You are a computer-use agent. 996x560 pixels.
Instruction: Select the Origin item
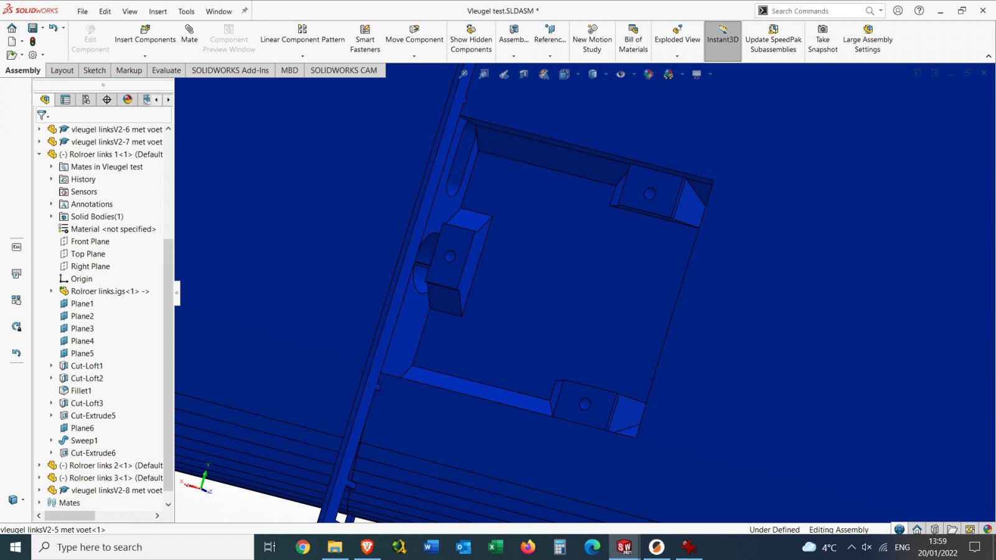point(76,279)
